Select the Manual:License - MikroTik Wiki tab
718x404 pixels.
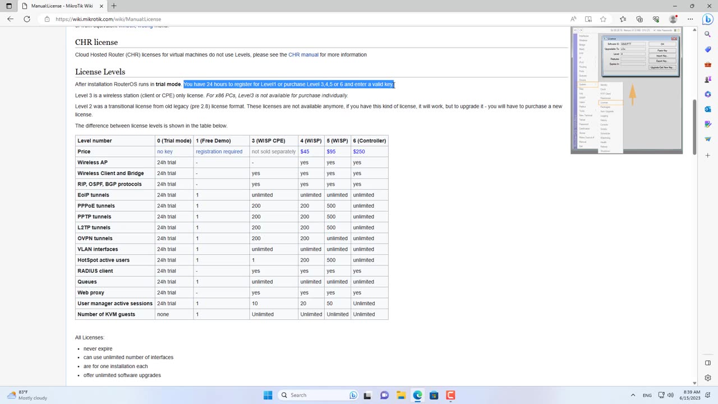click(x=63, y=6)
